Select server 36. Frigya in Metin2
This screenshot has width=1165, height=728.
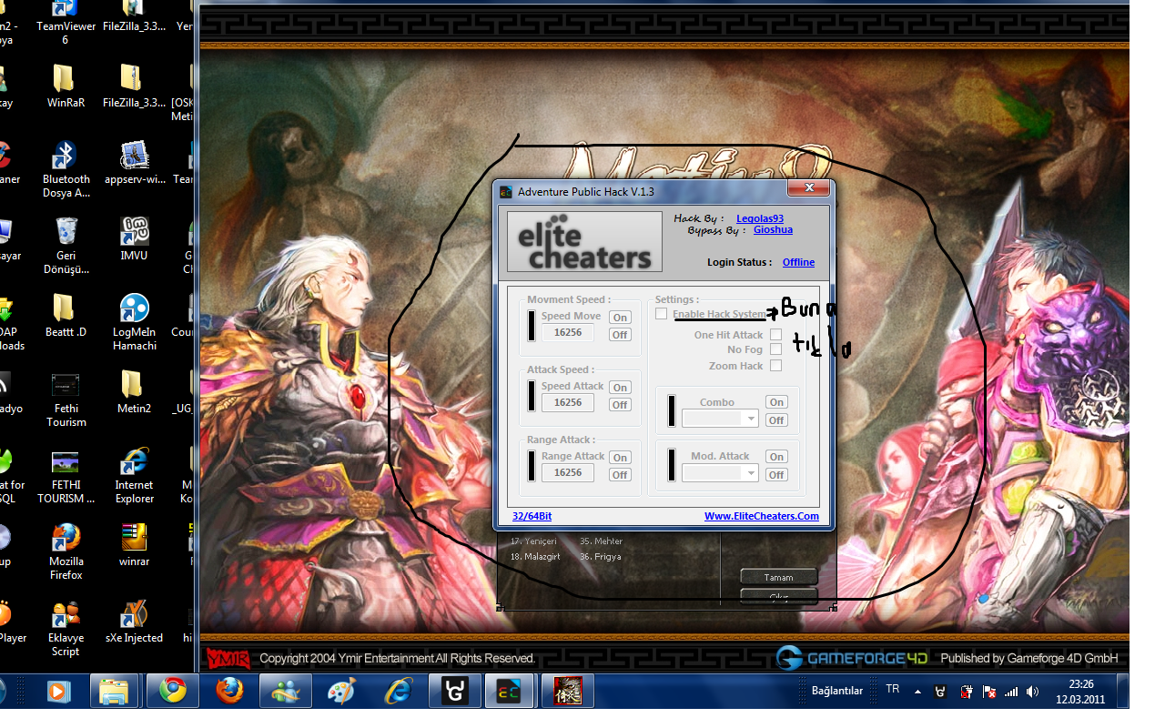[x=601, y=556]
